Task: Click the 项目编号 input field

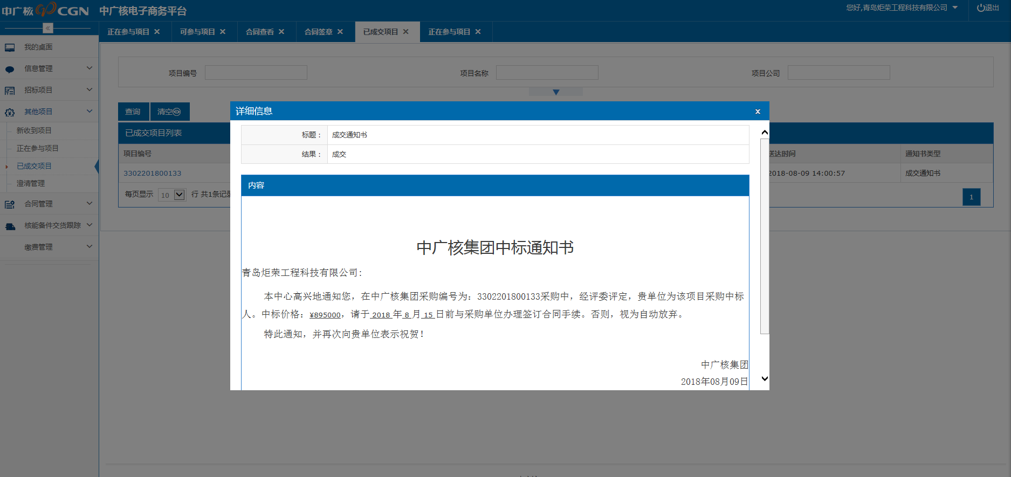Action: (x=256, y=73)
